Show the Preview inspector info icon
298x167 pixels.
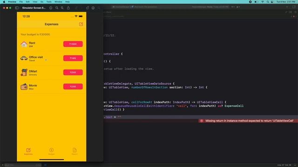tap(51, 8)
